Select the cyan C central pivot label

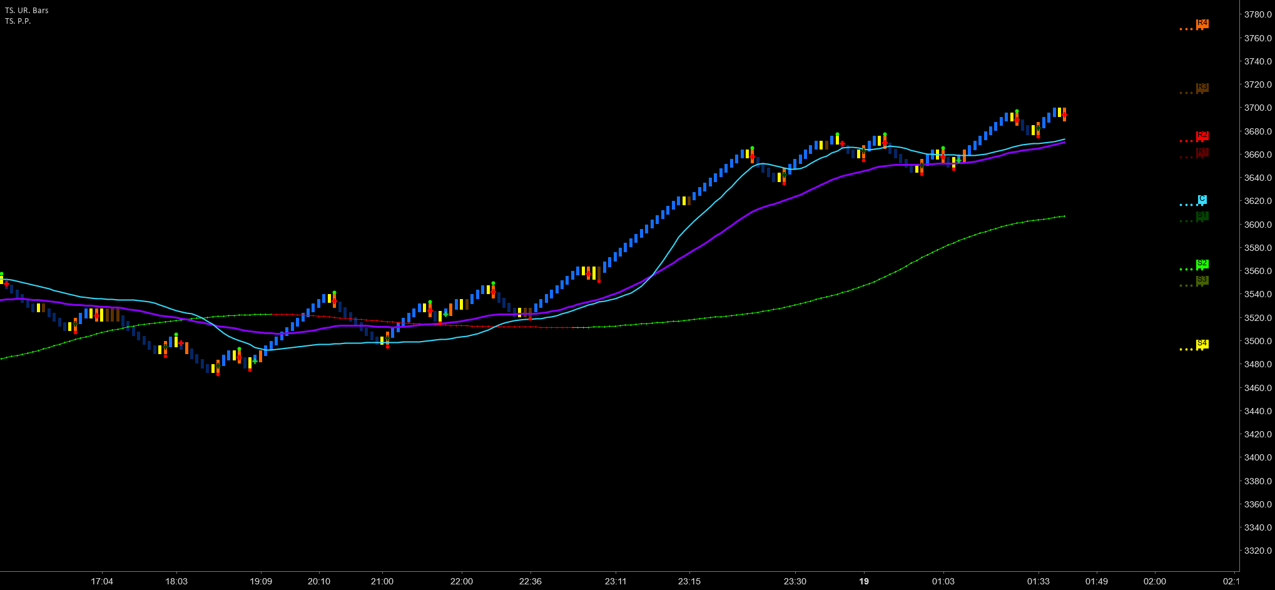(1202, 200)
